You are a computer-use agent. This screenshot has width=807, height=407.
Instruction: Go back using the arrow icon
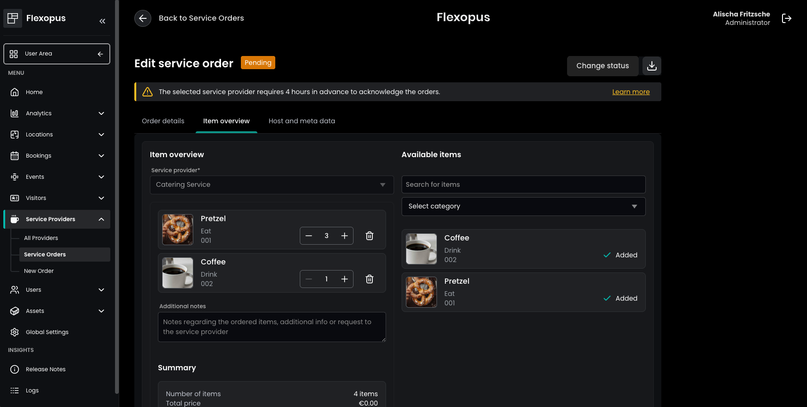[x=143, y=18]
